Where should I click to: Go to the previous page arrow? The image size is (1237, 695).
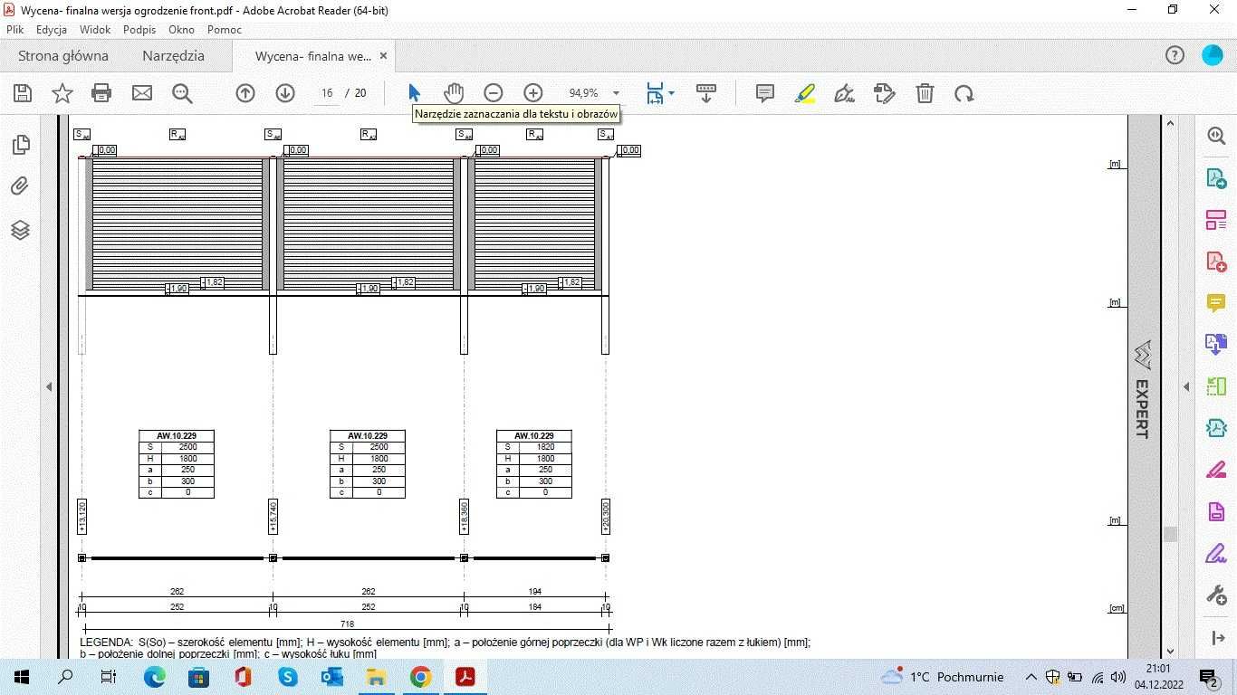(x=245, y=93)
